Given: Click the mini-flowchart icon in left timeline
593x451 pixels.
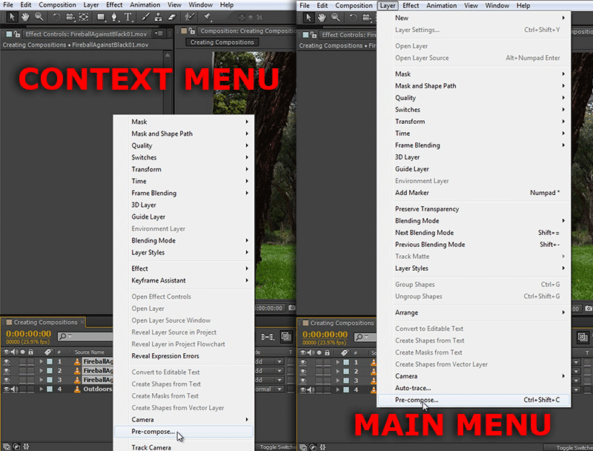Looking at the screenshot, I should 268,336.
